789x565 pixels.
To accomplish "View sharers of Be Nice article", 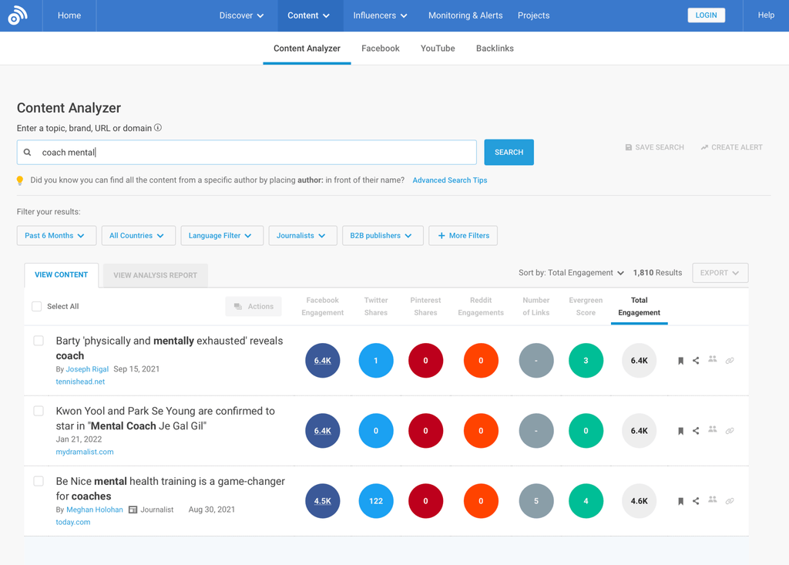I will (713, 500).
